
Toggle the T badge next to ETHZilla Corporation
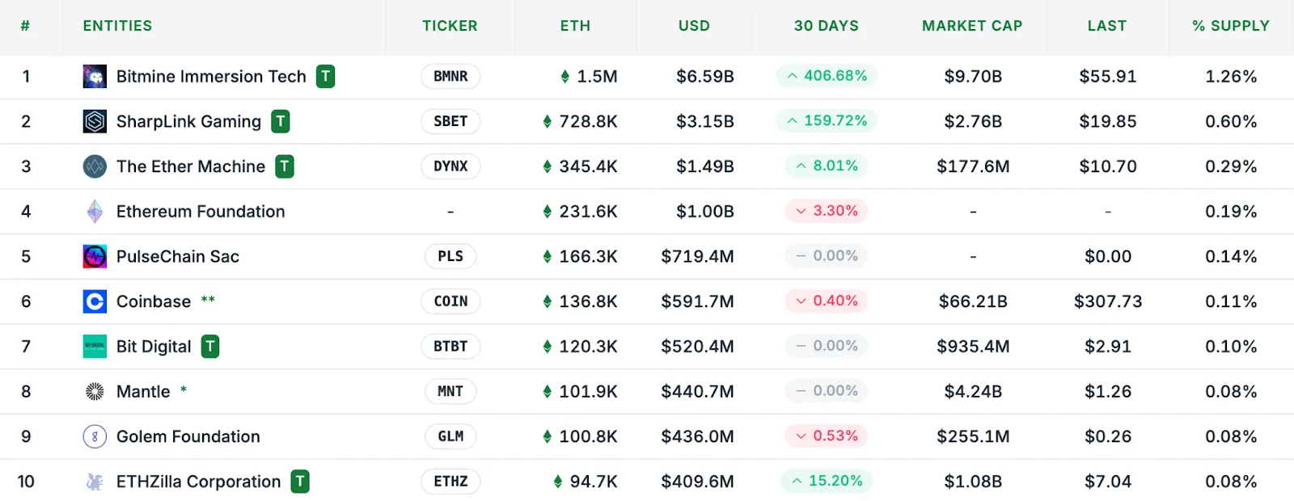[x=299, y=482]
